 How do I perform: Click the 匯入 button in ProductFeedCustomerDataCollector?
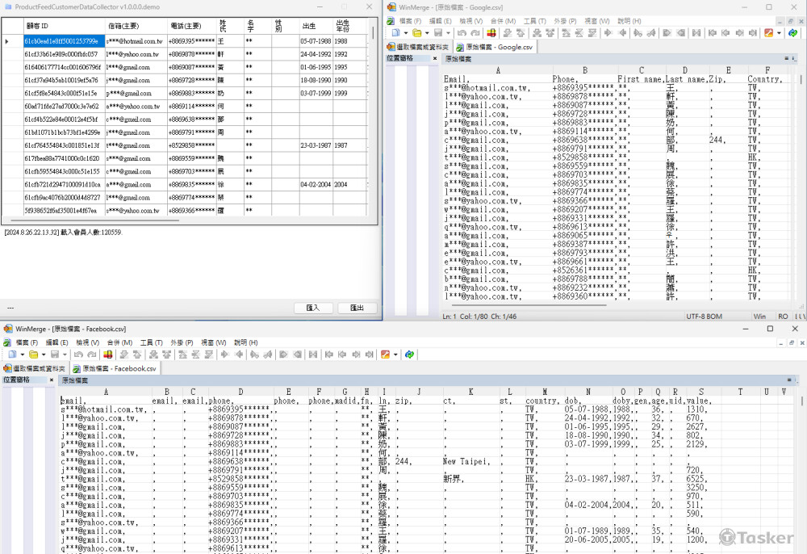(x=313, y=307)
